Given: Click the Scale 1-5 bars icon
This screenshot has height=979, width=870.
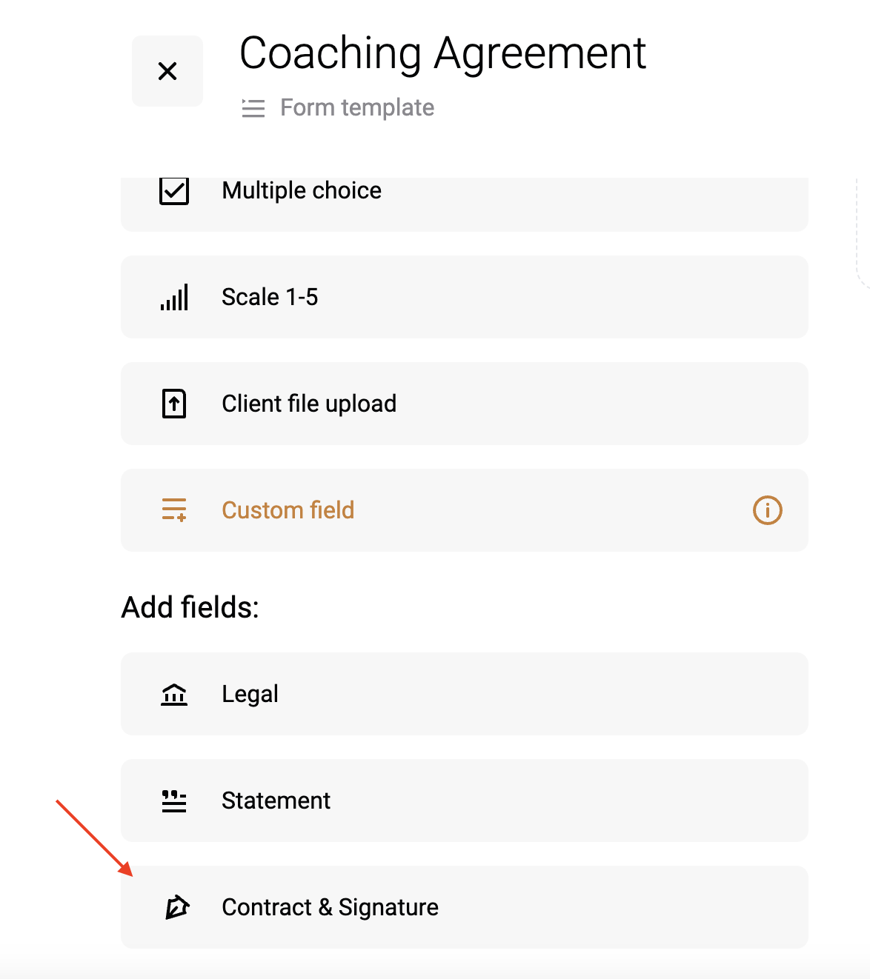Looking at the screenshot, I should click(x=174, y=297).
